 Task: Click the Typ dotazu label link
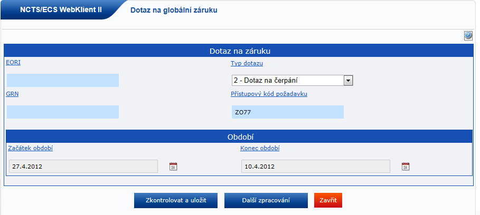(247, 63)
